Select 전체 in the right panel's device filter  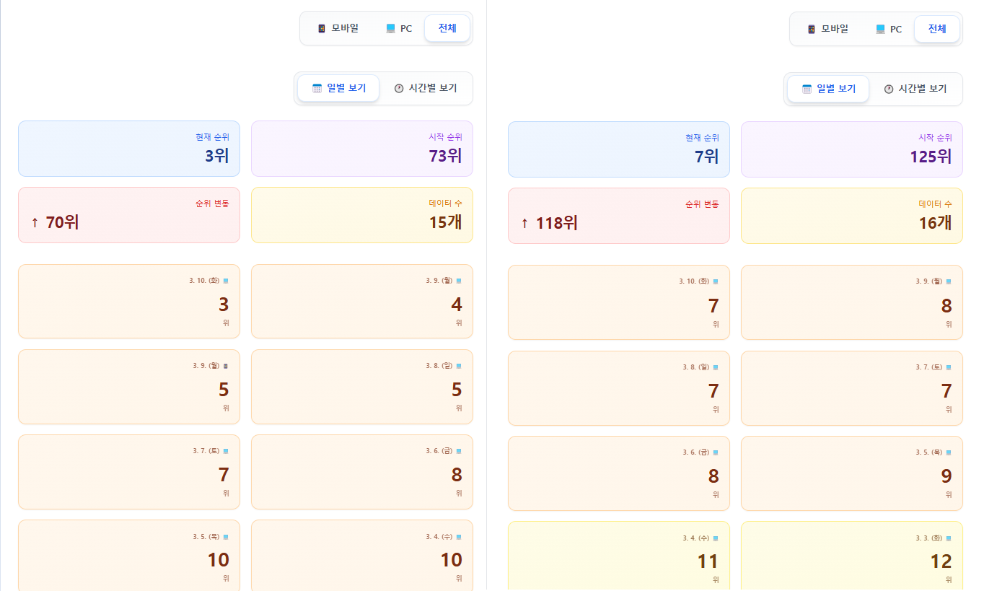[937, 29]
